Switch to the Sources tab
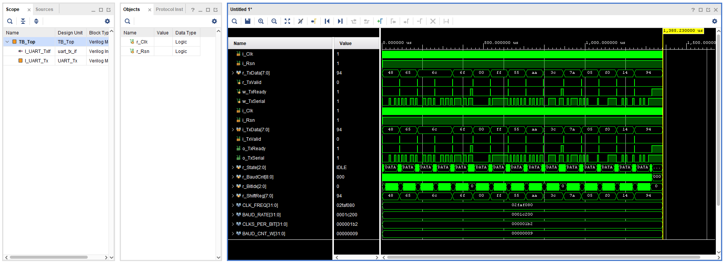 tap(44, 9)
